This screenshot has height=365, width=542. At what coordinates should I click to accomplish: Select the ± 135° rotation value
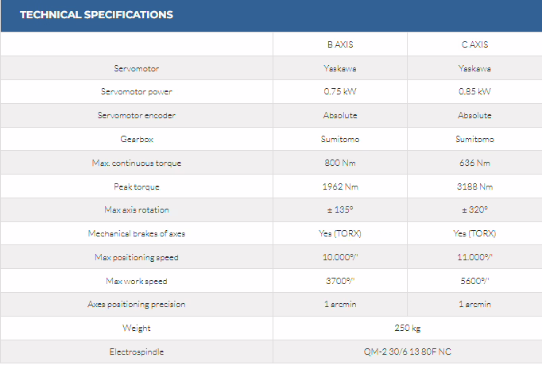coord(339,210)
